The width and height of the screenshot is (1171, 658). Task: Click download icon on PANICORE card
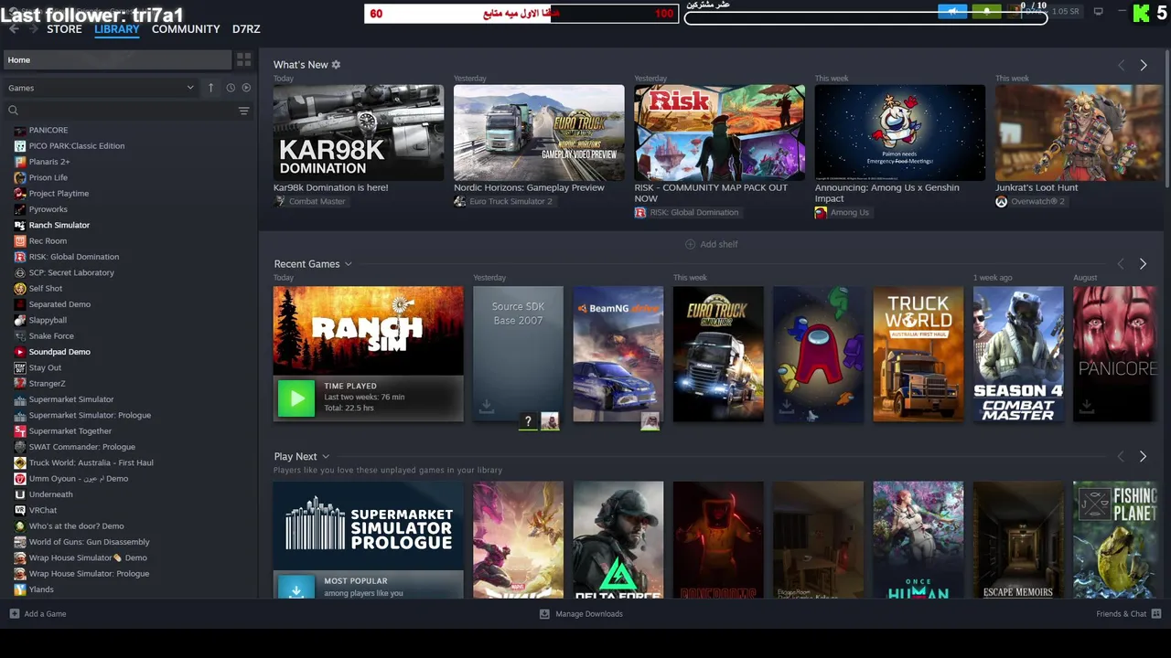pyautogui.click(x=1087, y=407)
